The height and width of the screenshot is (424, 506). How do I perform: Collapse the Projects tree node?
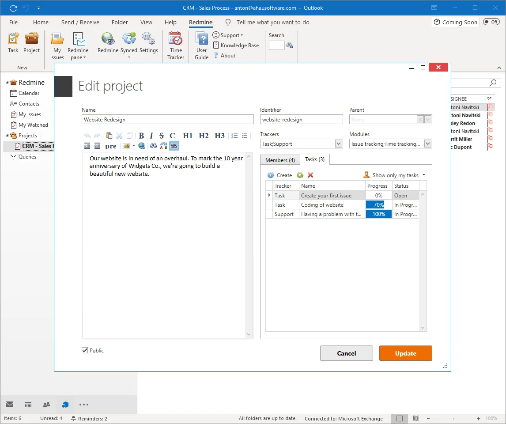tap(7, 135)
